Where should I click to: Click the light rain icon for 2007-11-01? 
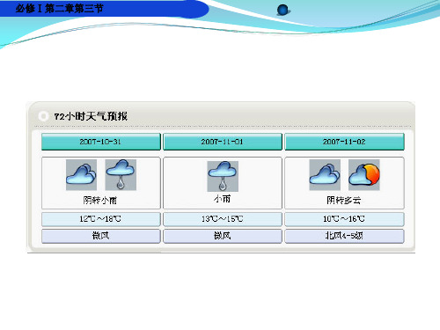point(223,176)
